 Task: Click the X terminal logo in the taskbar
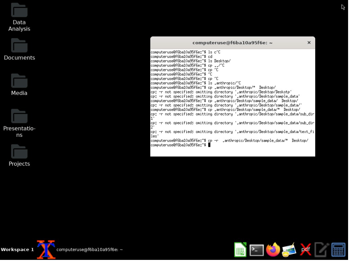[x=46, y=250]
